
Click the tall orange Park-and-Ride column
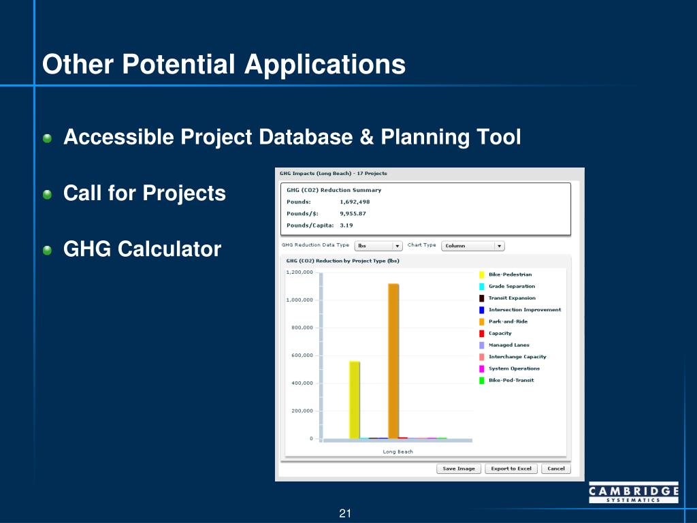pos(393,361)
